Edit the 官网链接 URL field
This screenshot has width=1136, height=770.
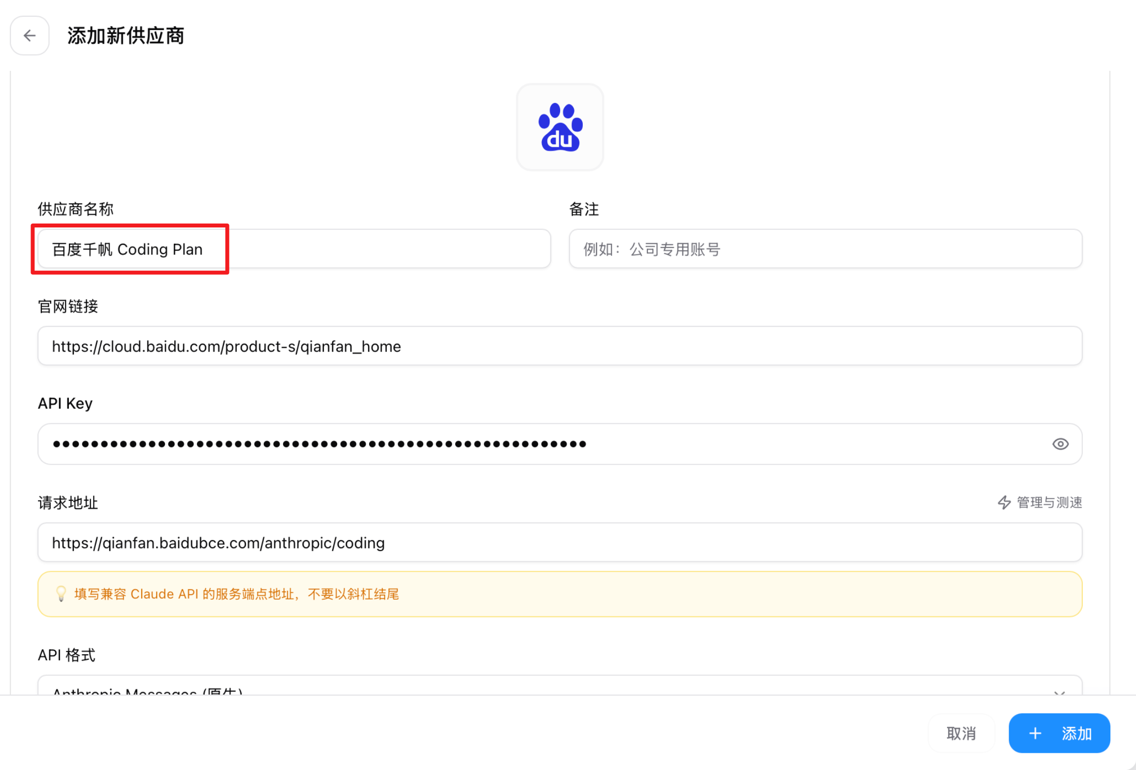[560, 346]
